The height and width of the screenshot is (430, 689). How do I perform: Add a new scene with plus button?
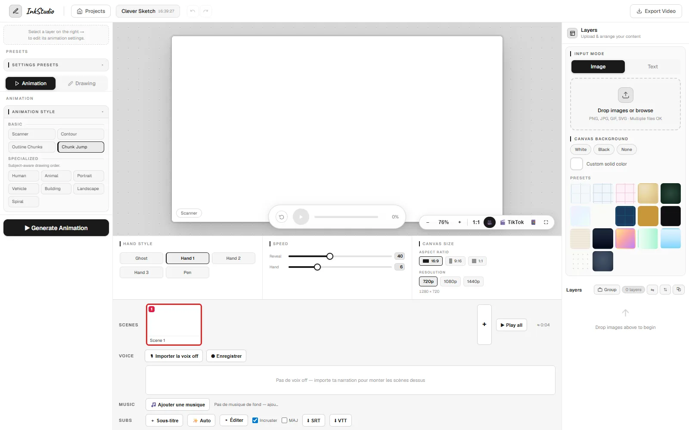point(484,325)
